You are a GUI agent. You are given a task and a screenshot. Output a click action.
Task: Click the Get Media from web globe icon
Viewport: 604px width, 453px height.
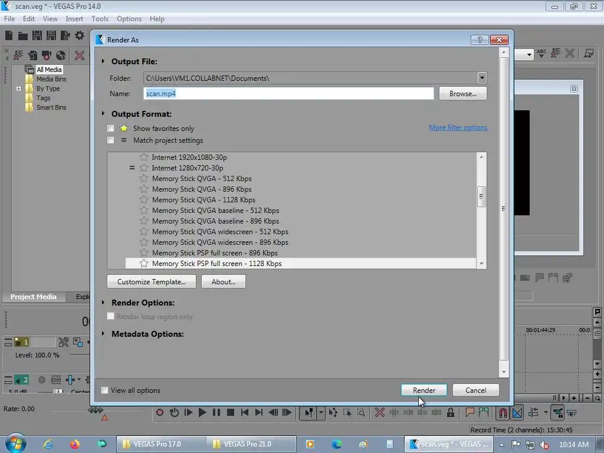[61, 55]
